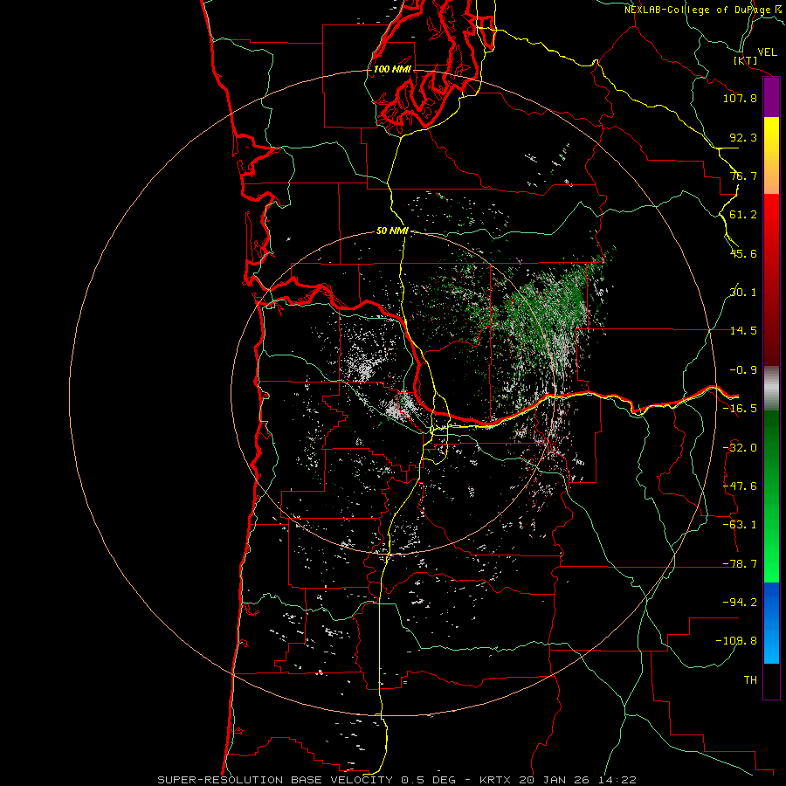Image resolution: width=786 pixels, height=786 pixels.
Task: Click the 30.1 velocity scale value
Action: (743, 293)
